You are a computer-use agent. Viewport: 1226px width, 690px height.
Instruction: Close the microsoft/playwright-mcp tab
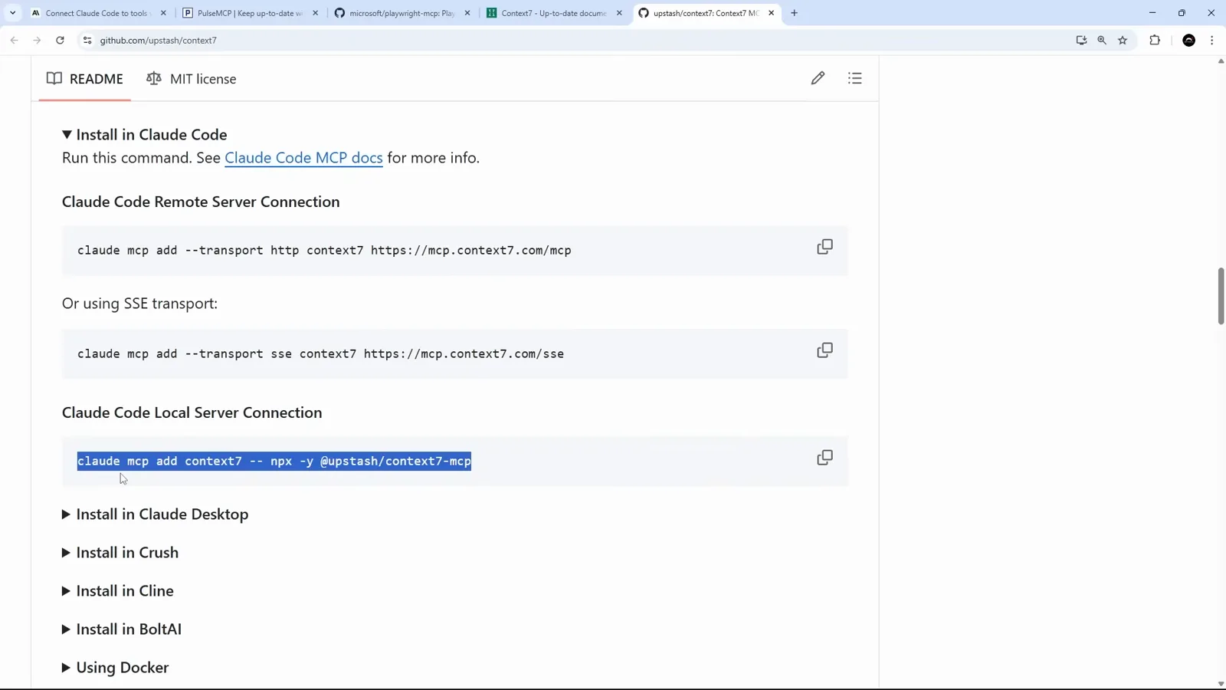(467, 13)
